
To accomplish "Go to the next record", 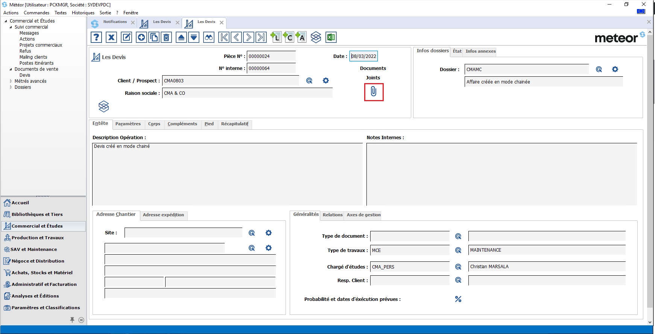I will tap(249, 37).
